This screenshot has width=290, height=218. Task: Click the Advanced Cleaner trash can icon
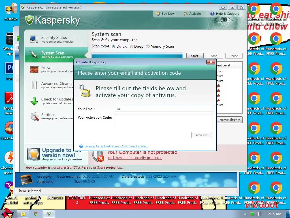[34, 85]
